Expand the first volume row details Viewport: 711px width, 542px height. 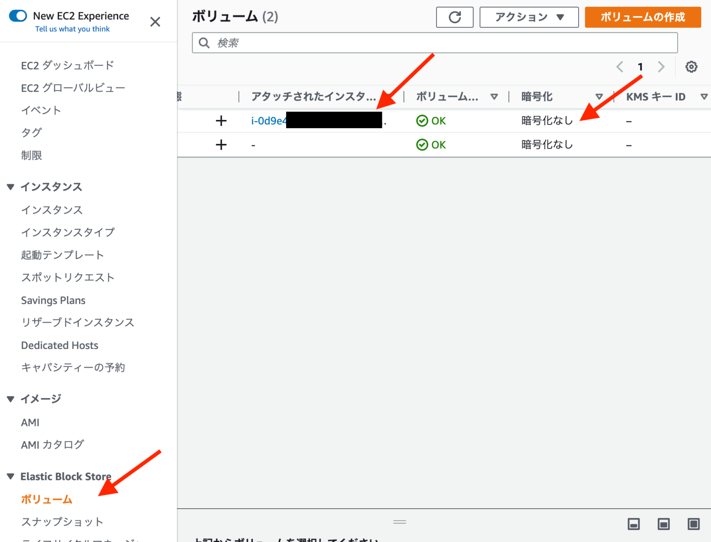(221, 120)
